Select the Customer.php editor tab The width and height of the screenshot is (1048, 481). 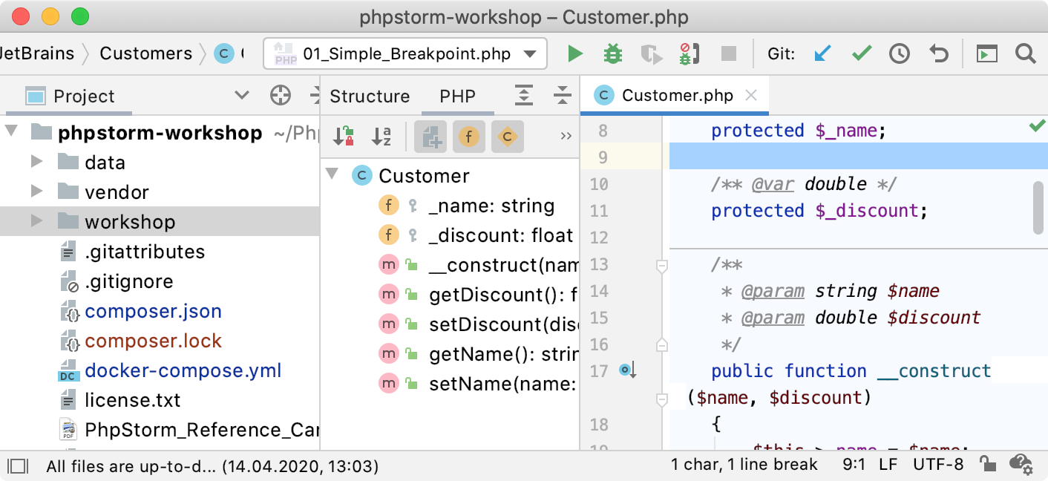click(676, 95)
